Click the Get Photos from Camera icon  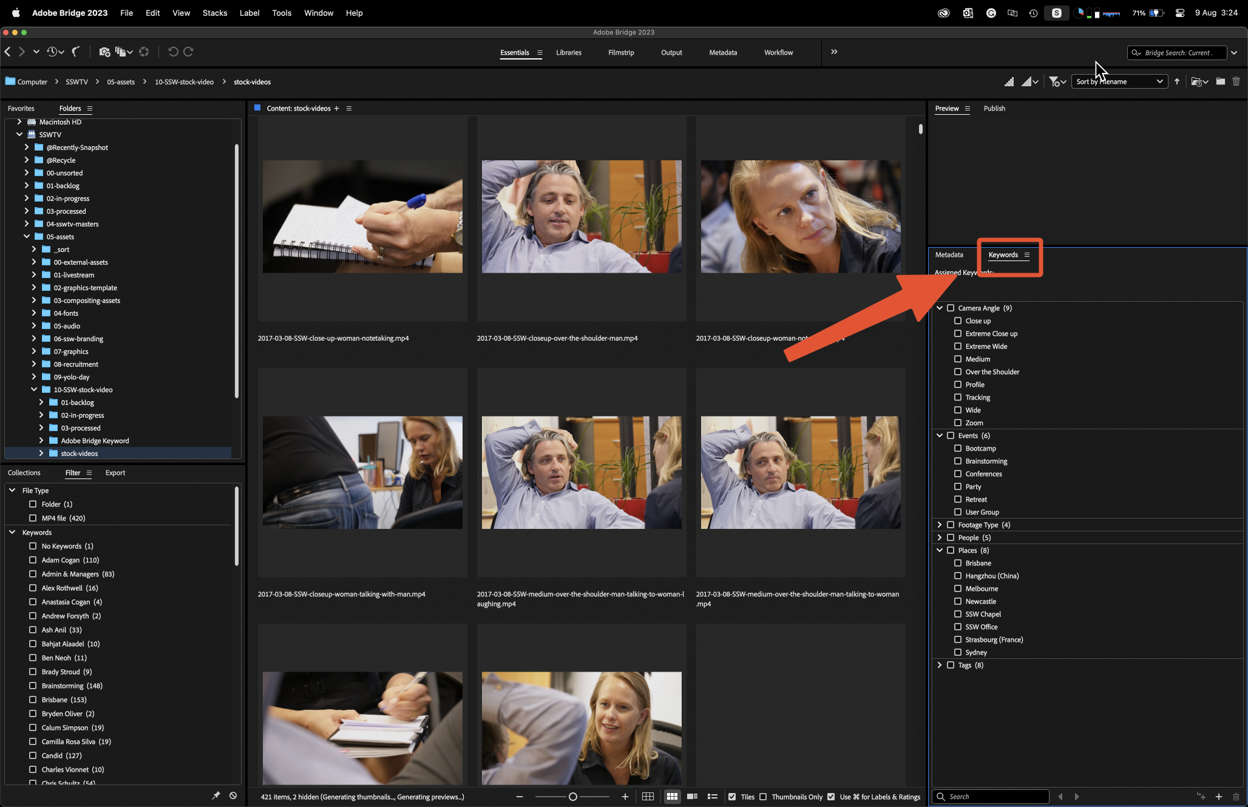pyautogui.click(x=104, y=52)
